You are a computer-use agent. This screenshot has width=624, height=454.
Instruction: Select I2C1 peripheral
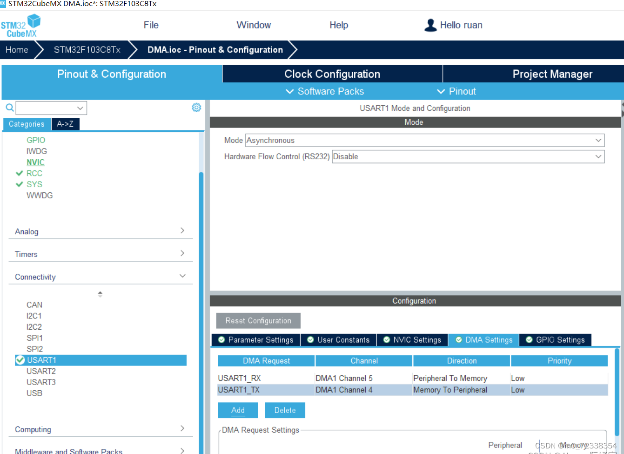click(x=34, y=316)
